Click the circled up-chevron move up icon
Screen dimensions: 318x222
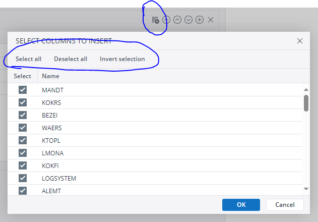pyautogui.click(x=177, y=20)
